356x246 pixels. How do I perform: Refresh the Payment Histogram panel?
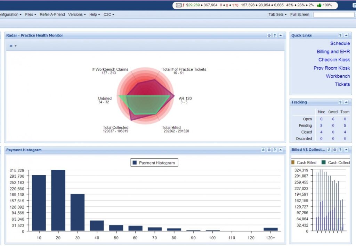point(263,150)
